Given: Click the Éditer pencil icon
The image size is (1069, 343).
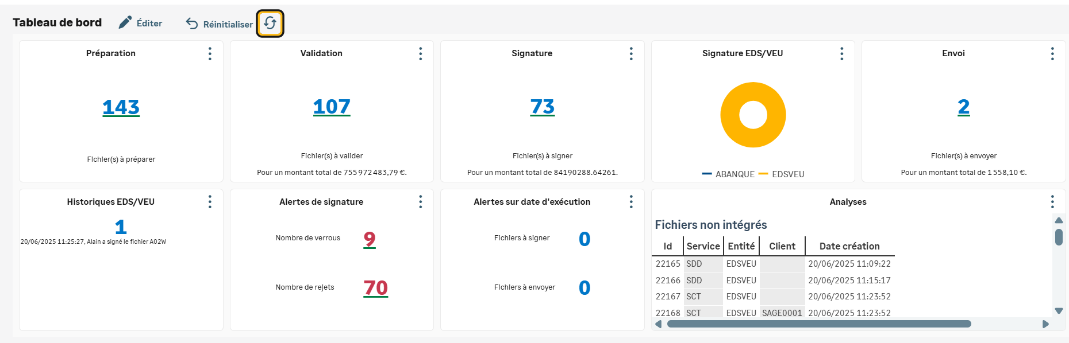Looking at the screenshot, I should [125, 23].
